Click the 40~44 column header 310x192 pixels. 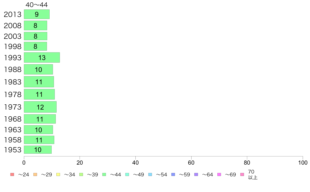(37, 4)
